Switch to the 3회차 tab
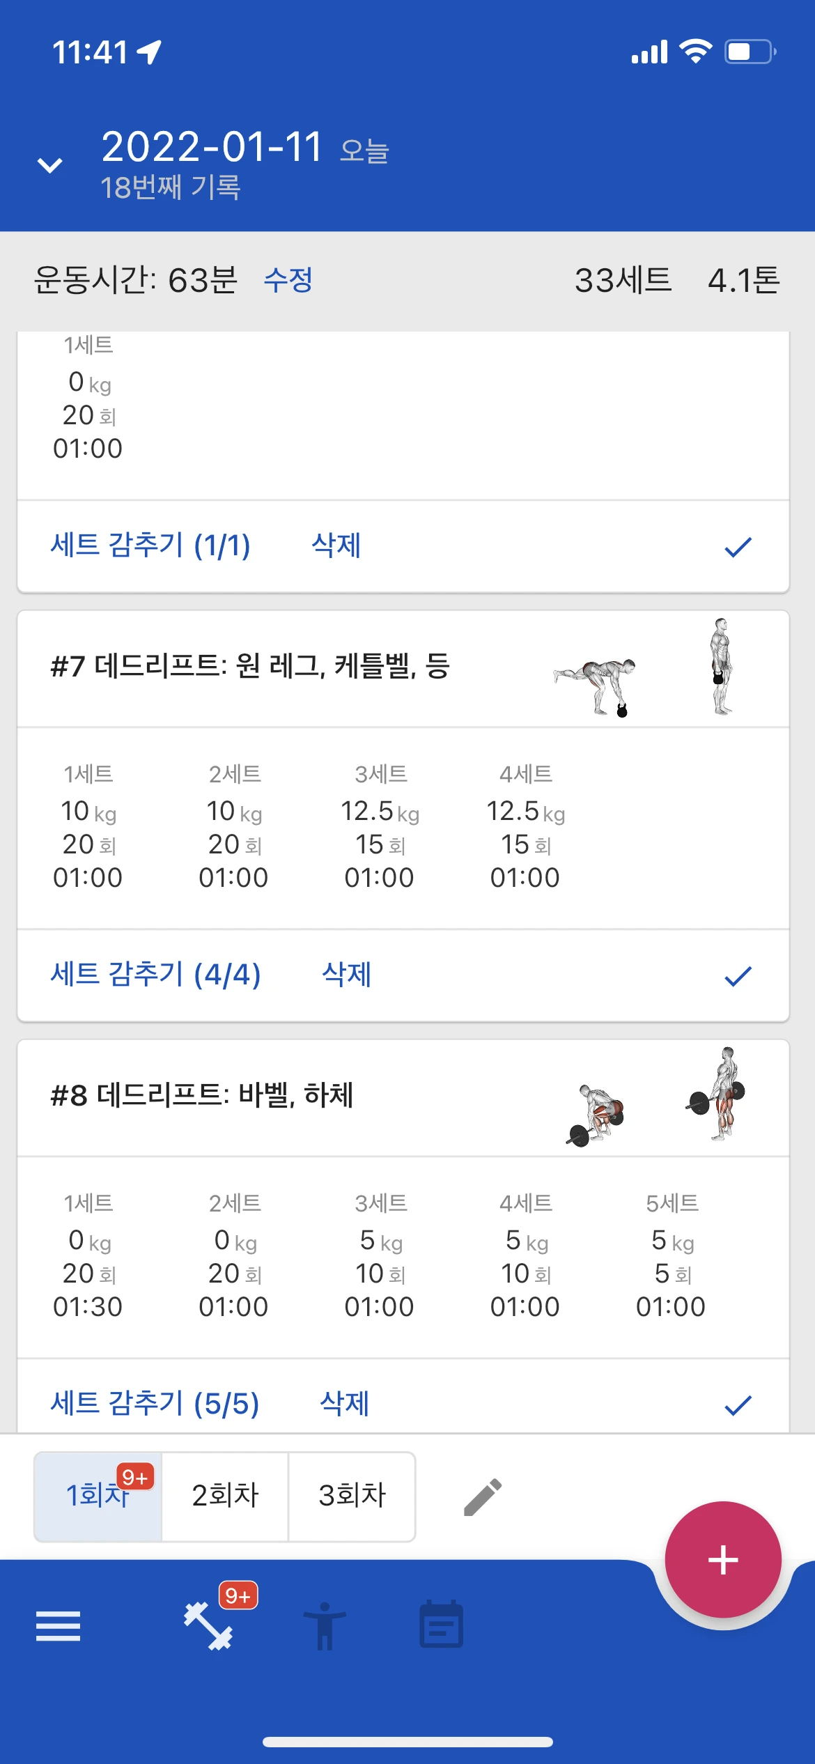The image size is (815, 1764). 352,1496
